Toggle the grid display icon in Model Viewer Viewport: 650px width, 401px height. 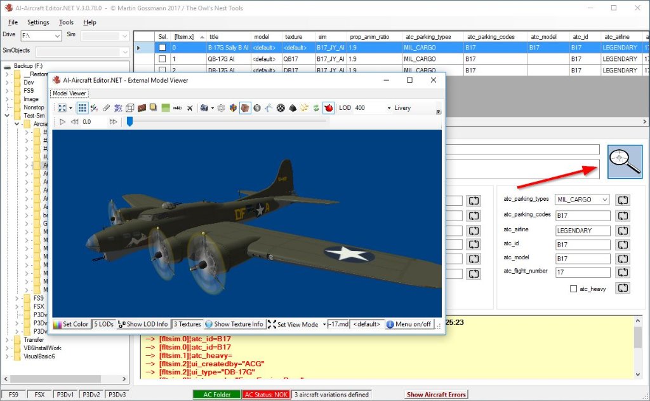[x=83, y=108]
